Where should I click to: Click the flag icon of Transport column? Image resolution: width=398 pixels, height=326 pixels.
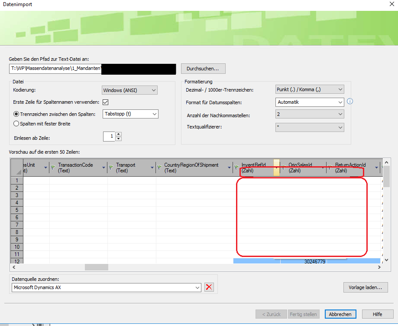tap(111, 167)
